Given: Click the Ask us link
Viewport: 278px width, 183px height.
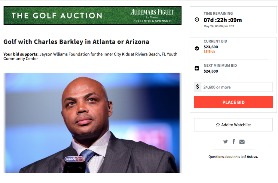Looking at the screenshot, I should point(252,157).
